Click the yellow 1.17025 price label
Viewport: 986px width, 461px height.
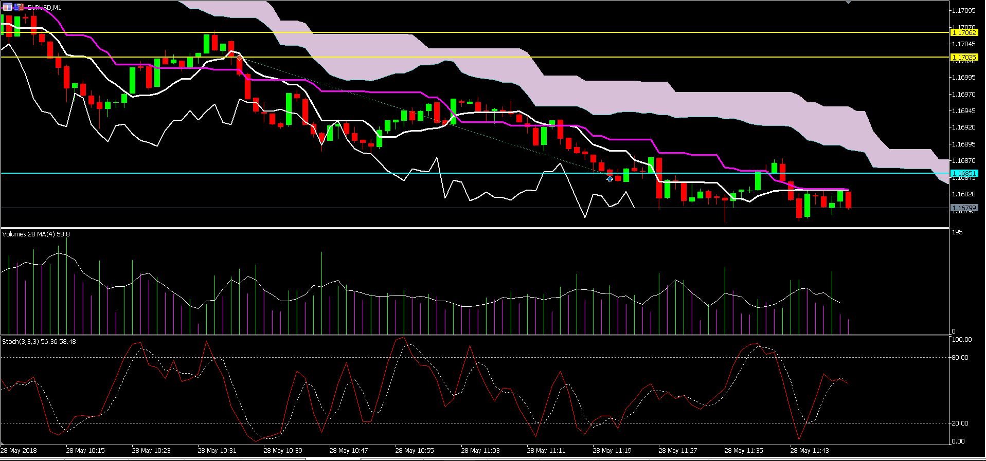[964, 57]
